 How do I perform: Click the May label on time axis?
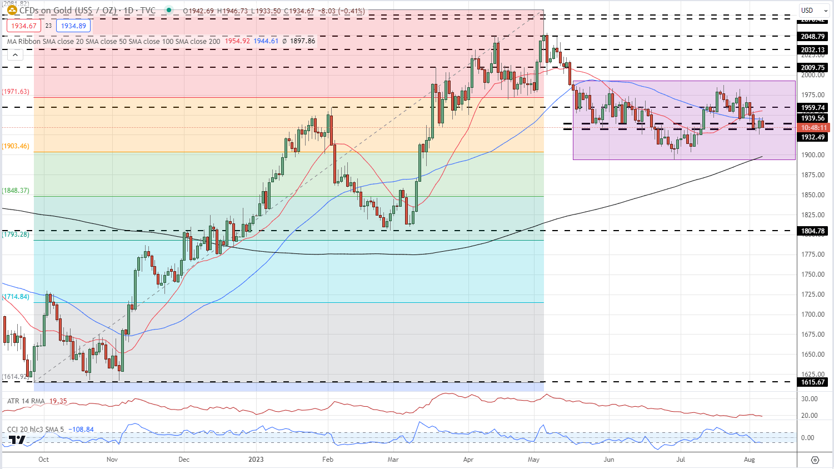tap(534, 460)
